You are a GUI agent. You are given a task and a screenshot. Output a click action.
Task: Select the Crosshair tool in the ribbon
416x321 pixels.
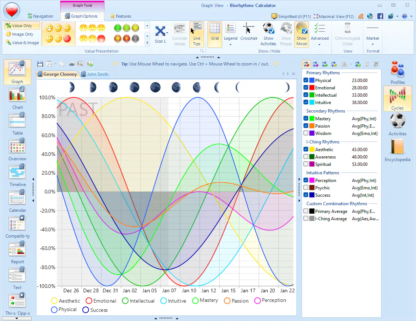coord(249,33)
